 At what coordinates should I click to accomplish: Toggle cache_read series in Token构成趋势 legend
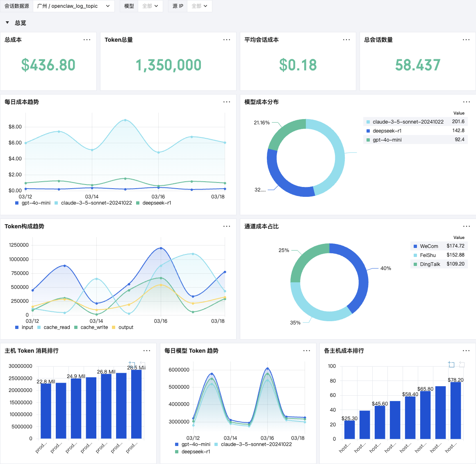click(x=53, y=327)
